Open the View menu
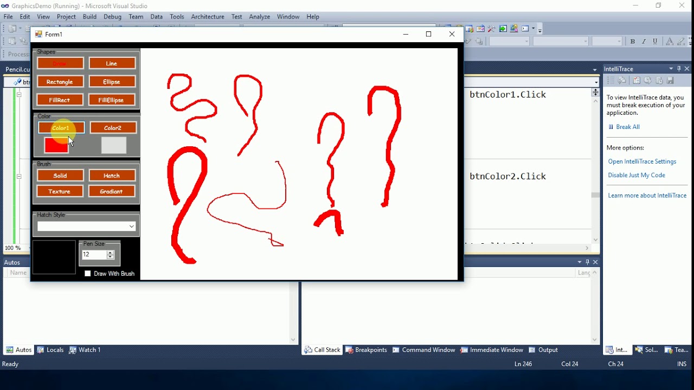The height and width of the screenshot is (390, 694). (43, 17)
